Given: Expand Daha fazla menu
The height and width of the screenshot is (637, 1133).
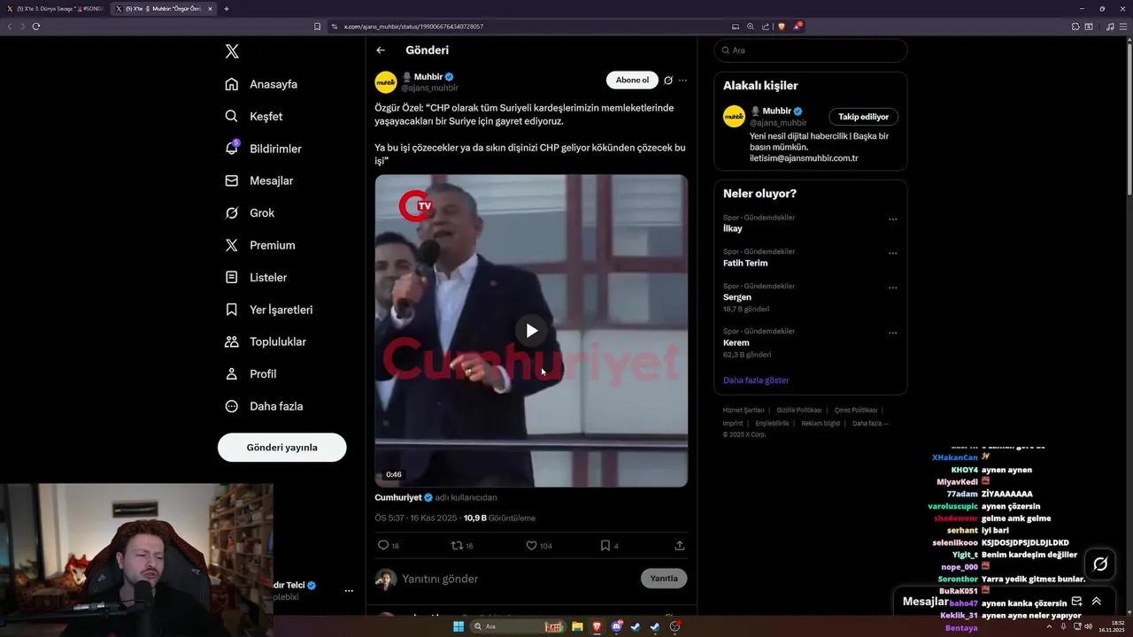Looking at the screenshot, I should 264,406.
